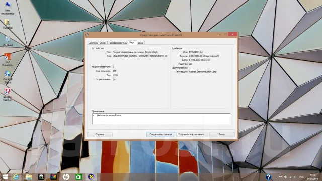Select the orange HP shortcut desktop icon
The height and width of the screenshot is (181, 322).
click(x=8, y=60)
